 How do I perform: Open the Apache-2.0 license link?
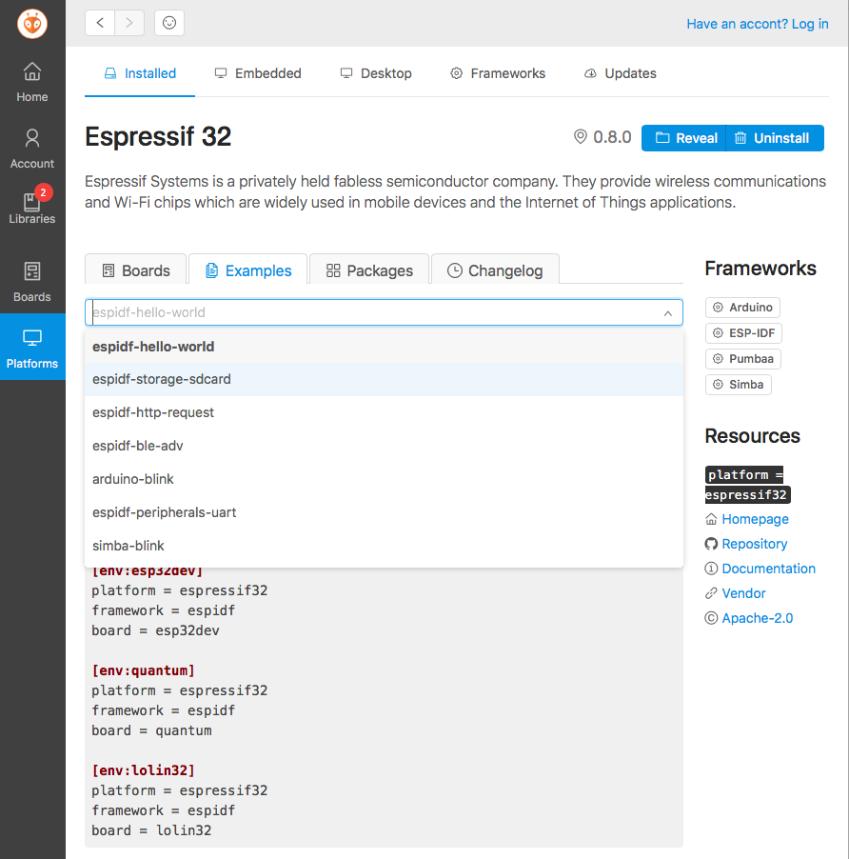click(x=757, y=618)
